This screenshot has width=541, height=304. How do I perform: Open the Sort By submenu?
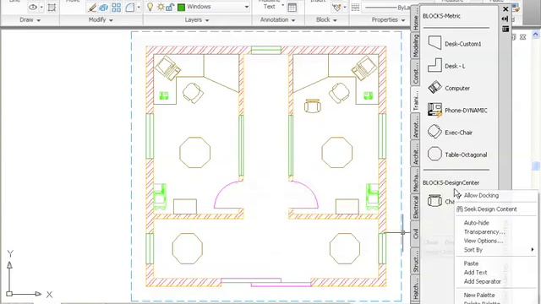496,250
